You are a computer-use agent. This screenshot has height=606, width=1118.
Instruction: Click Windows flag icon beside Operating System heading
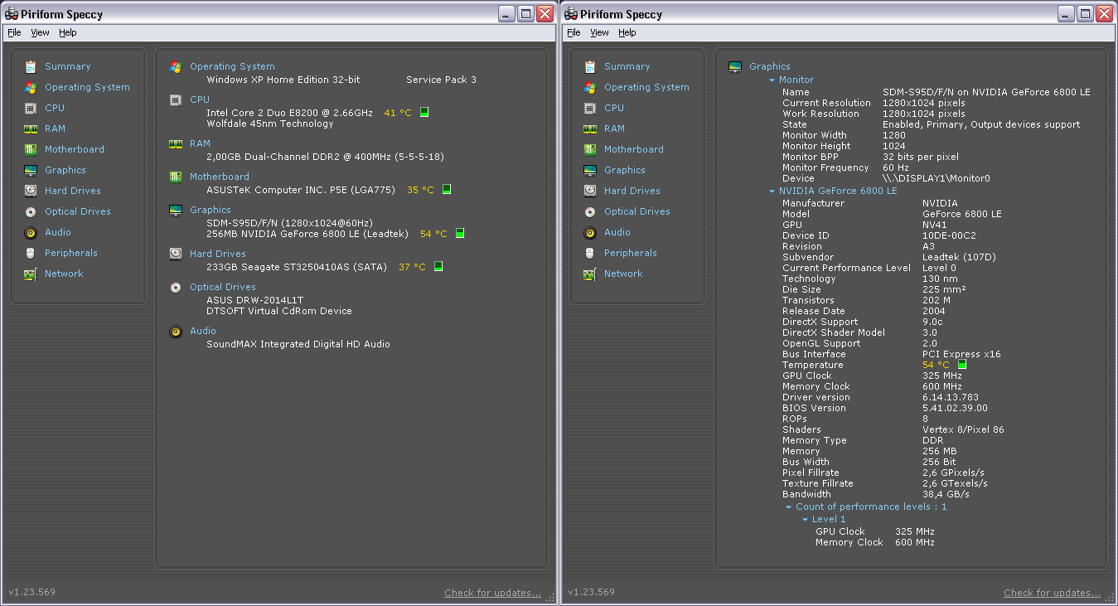[x=176, y=66]
